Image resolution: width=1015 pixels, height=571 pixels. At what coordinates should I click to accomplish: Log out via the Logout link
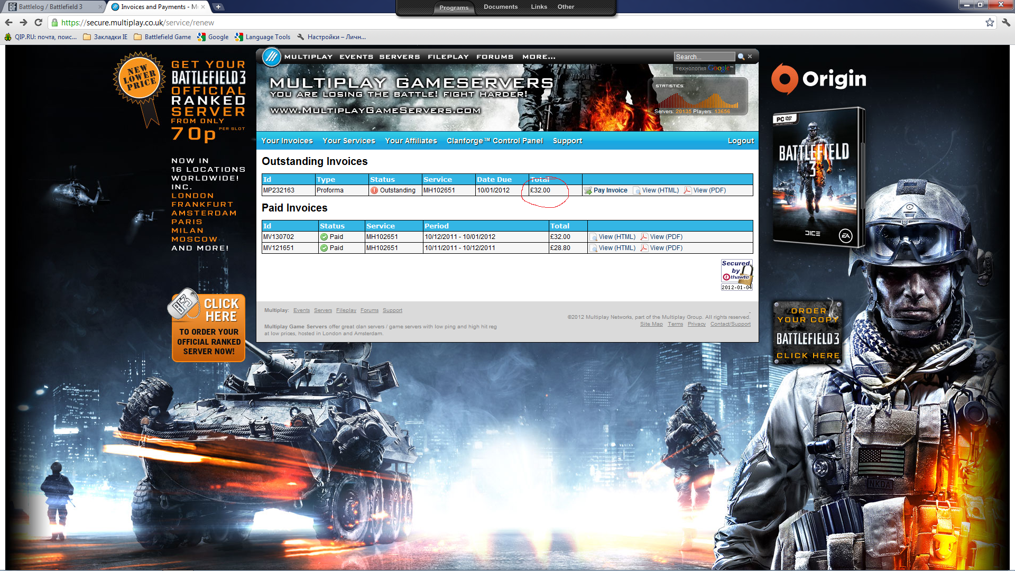[x=741, y=141]
